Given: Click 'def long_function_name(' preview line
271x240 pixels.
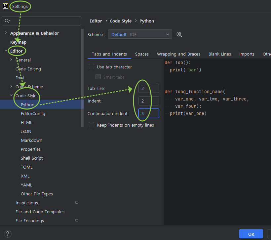Looking at the screenshot, I should click(x=195, y=92).
